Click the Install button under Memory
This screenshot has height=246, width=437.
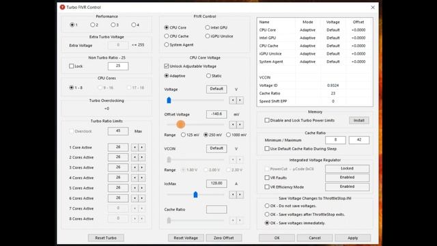pos(359,120)
